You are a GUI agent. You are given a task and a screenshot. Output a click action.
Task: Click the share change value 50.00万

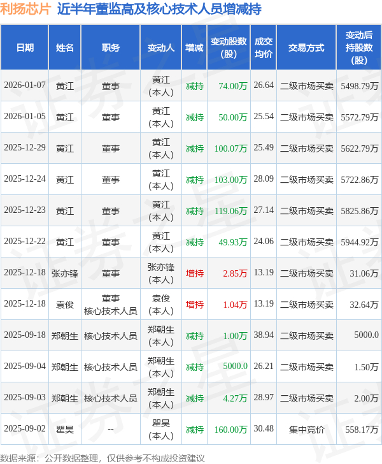coord(233,117)
